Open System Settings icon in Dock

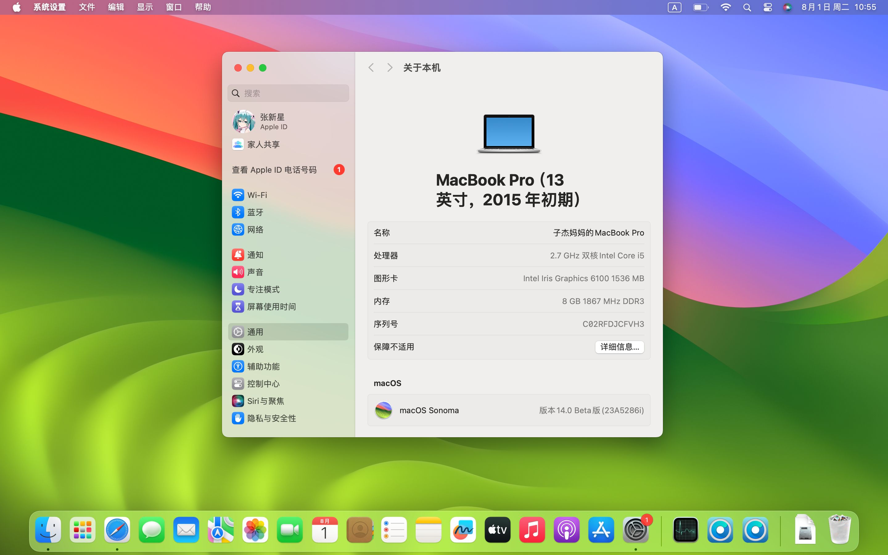[635, 530]
